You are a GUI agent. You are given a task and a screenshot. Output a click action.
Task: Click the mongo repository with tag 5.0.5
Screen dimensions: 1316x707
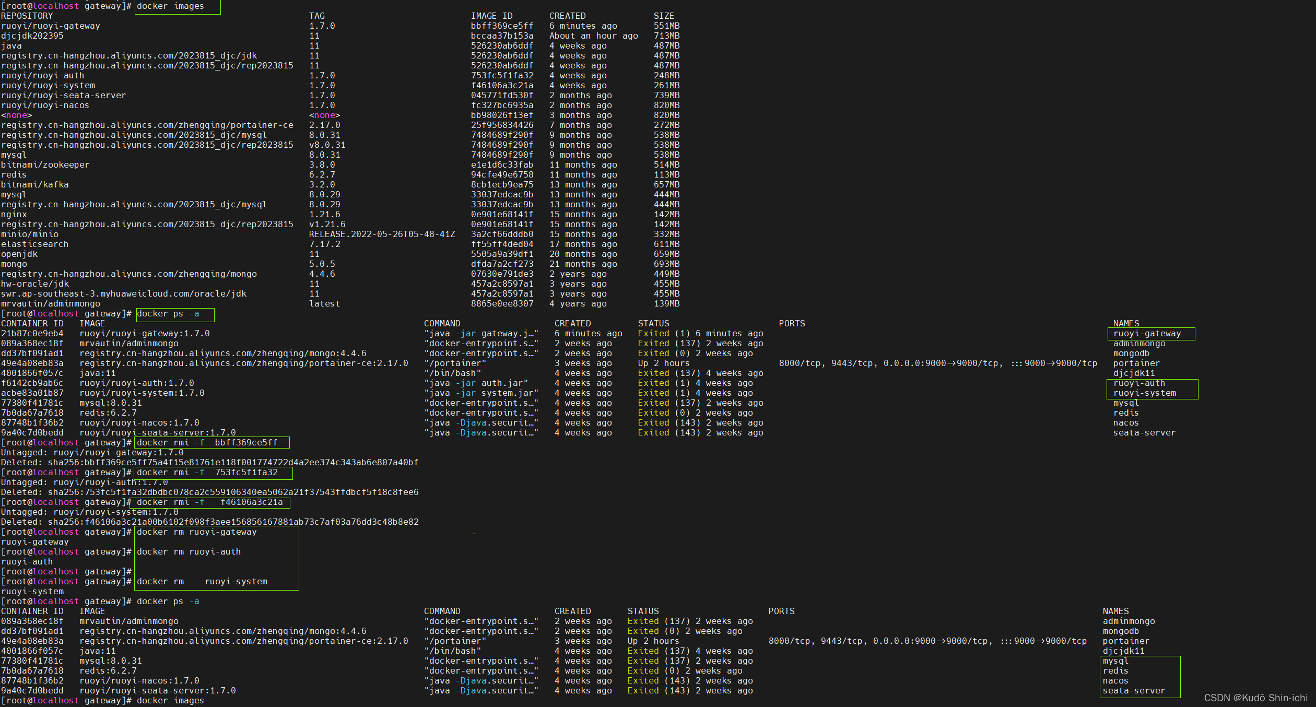point(14,264)
